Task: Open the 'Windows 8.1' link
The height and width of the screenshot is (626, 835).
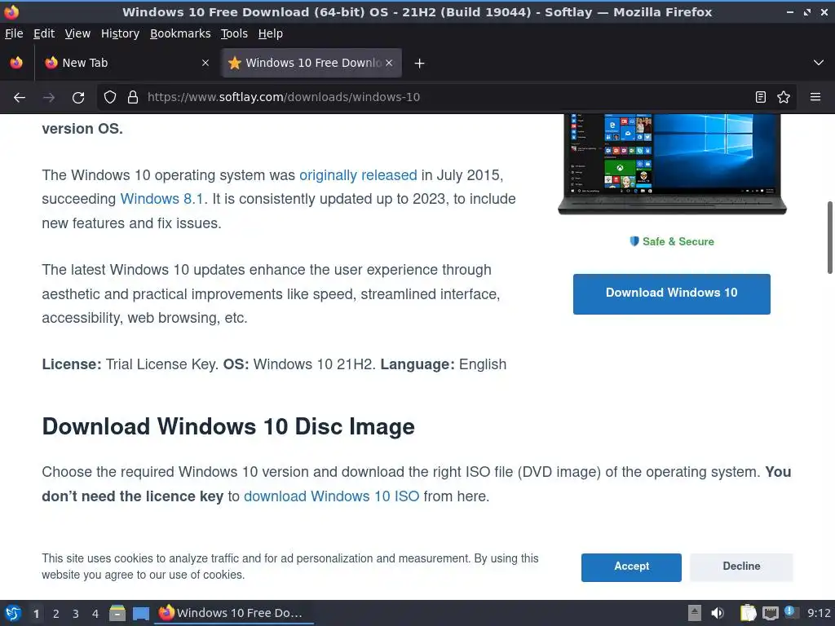Action: point(162,199)
